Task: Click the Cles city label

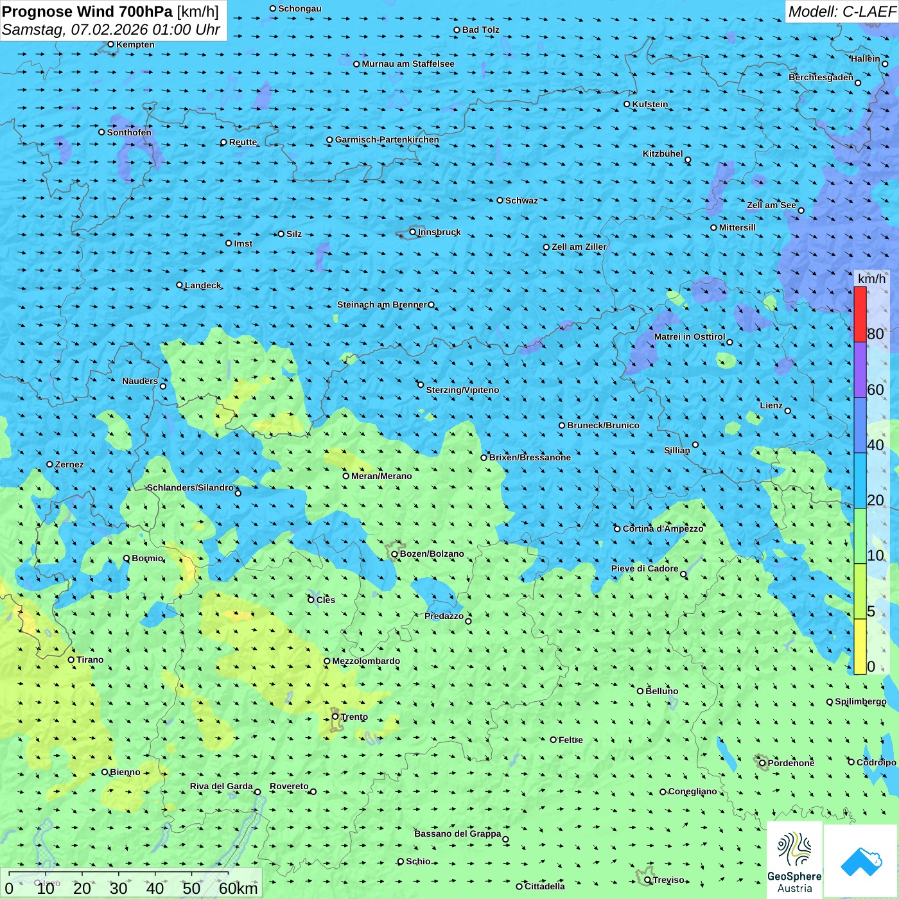Action: tap(326, 600)
